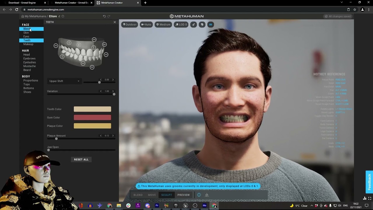Image resolution: width=373 pixels, height=210 pixels.
Task: Select Blend under Face
Action: pos(31,29)
